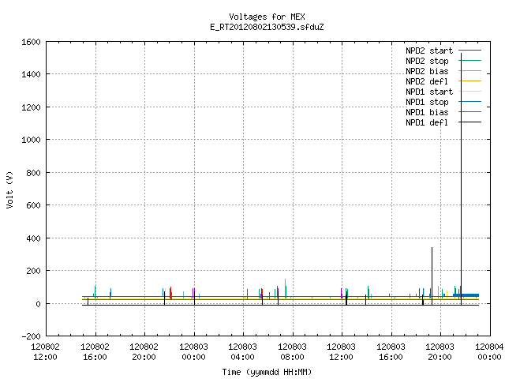Click the 'NPD2 defl' legend label
This screenshot has width=505, height=379.
coord(427,81)
